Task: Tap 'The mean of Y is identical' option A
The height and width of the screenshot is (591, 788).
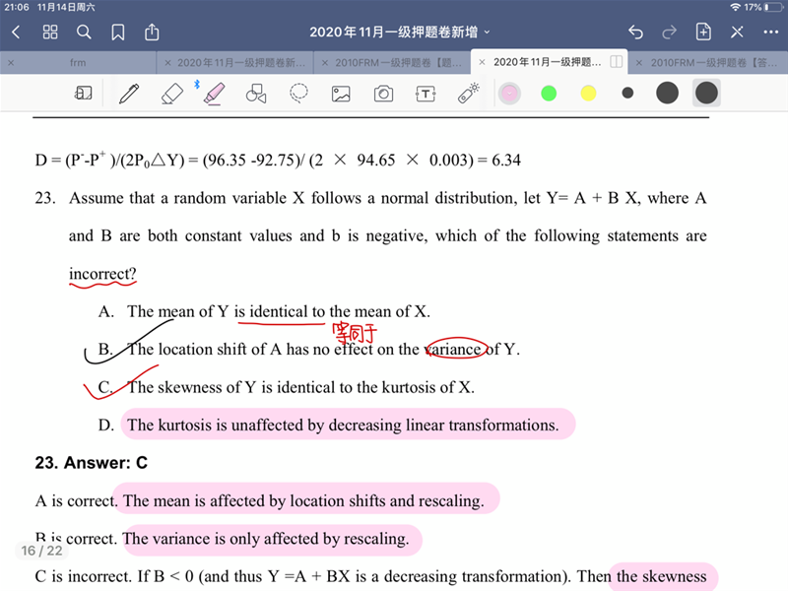Action: (x=279, y=311)
